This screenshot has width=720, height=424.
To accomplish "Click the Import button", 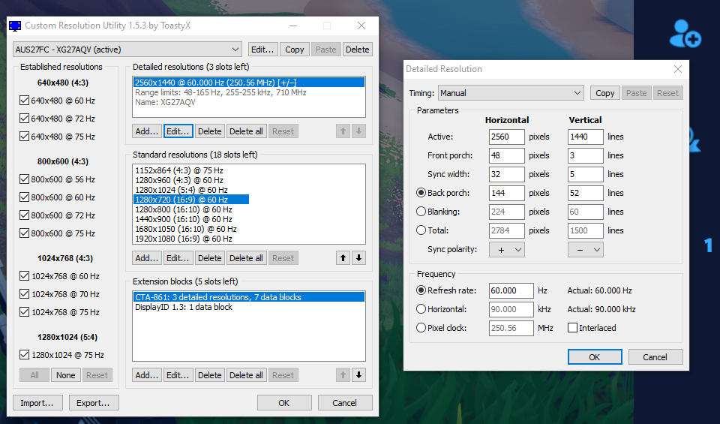I will click(x=37, y=403).
